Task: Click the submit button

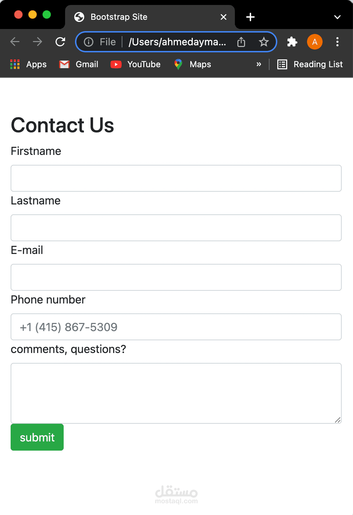Action: pyautogui.click(x=37, y=437)
